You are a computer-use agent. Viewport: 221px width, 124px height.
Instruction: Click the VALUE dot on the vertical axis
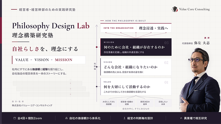click(97, 87)
